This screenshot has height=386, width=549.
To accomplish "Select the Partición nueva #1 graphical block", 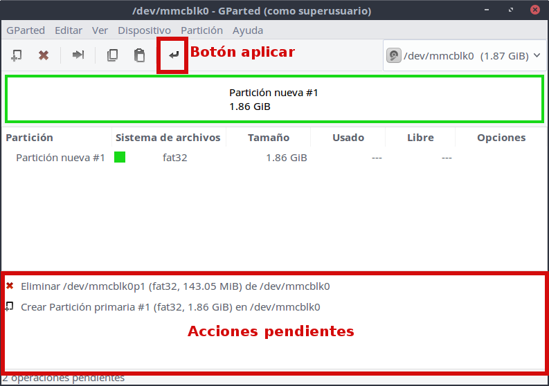I will click(x=273, y=100).
